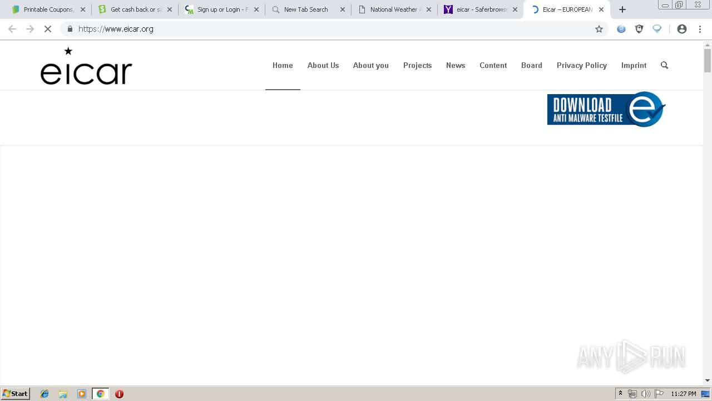Open Windows Explorer folder from taskbar
Viewport: 712px width, 401px height.
pos(63,394)
